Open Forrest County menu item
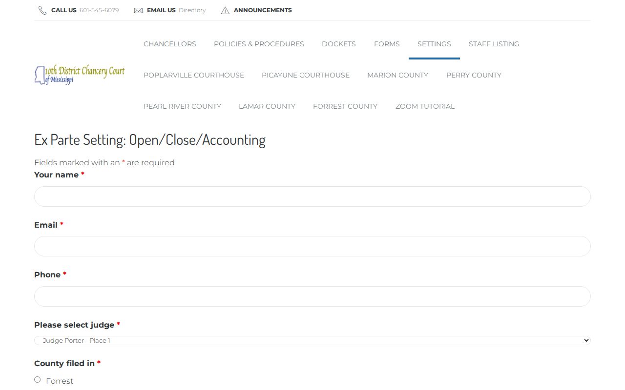Viewport: 625px width, 390px height. point(345,106)
